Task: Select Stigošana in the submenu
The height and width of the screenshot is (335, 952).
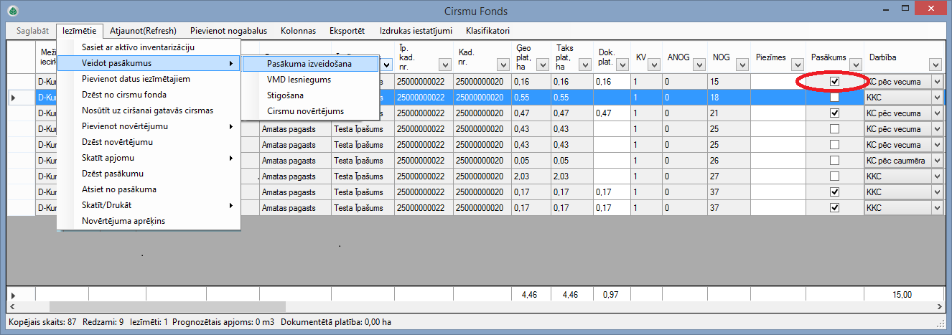Action: point(310,95)
